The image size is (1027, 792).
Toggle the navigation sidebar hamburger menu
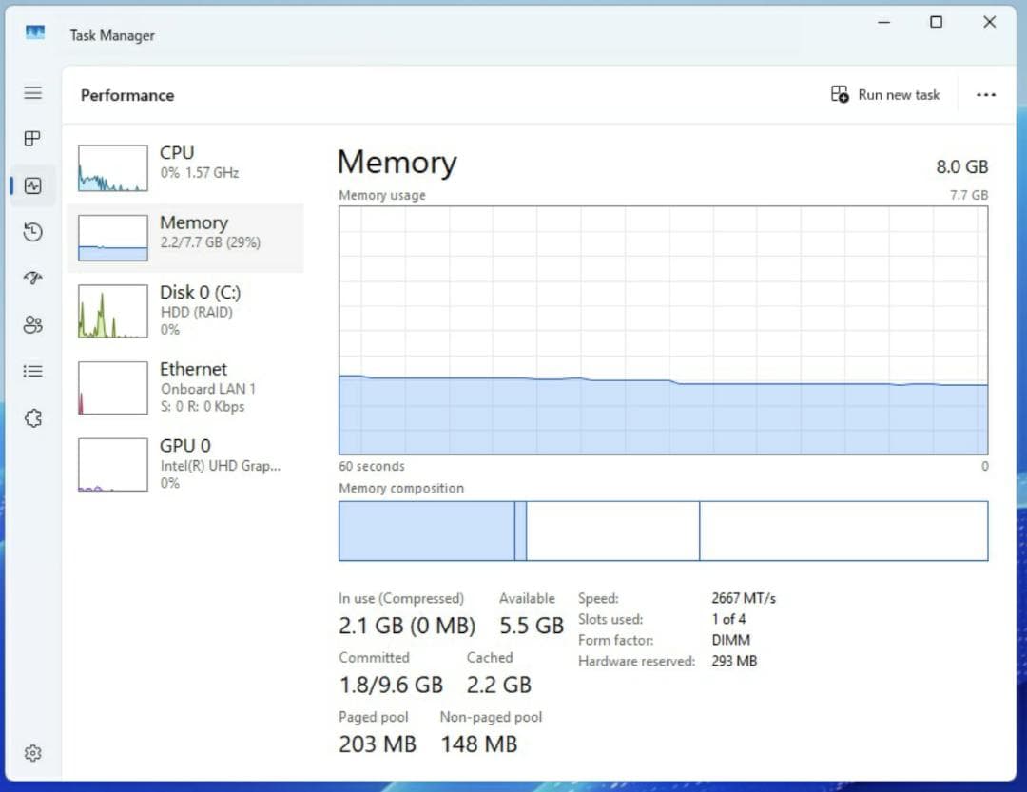tap(32, 92)
